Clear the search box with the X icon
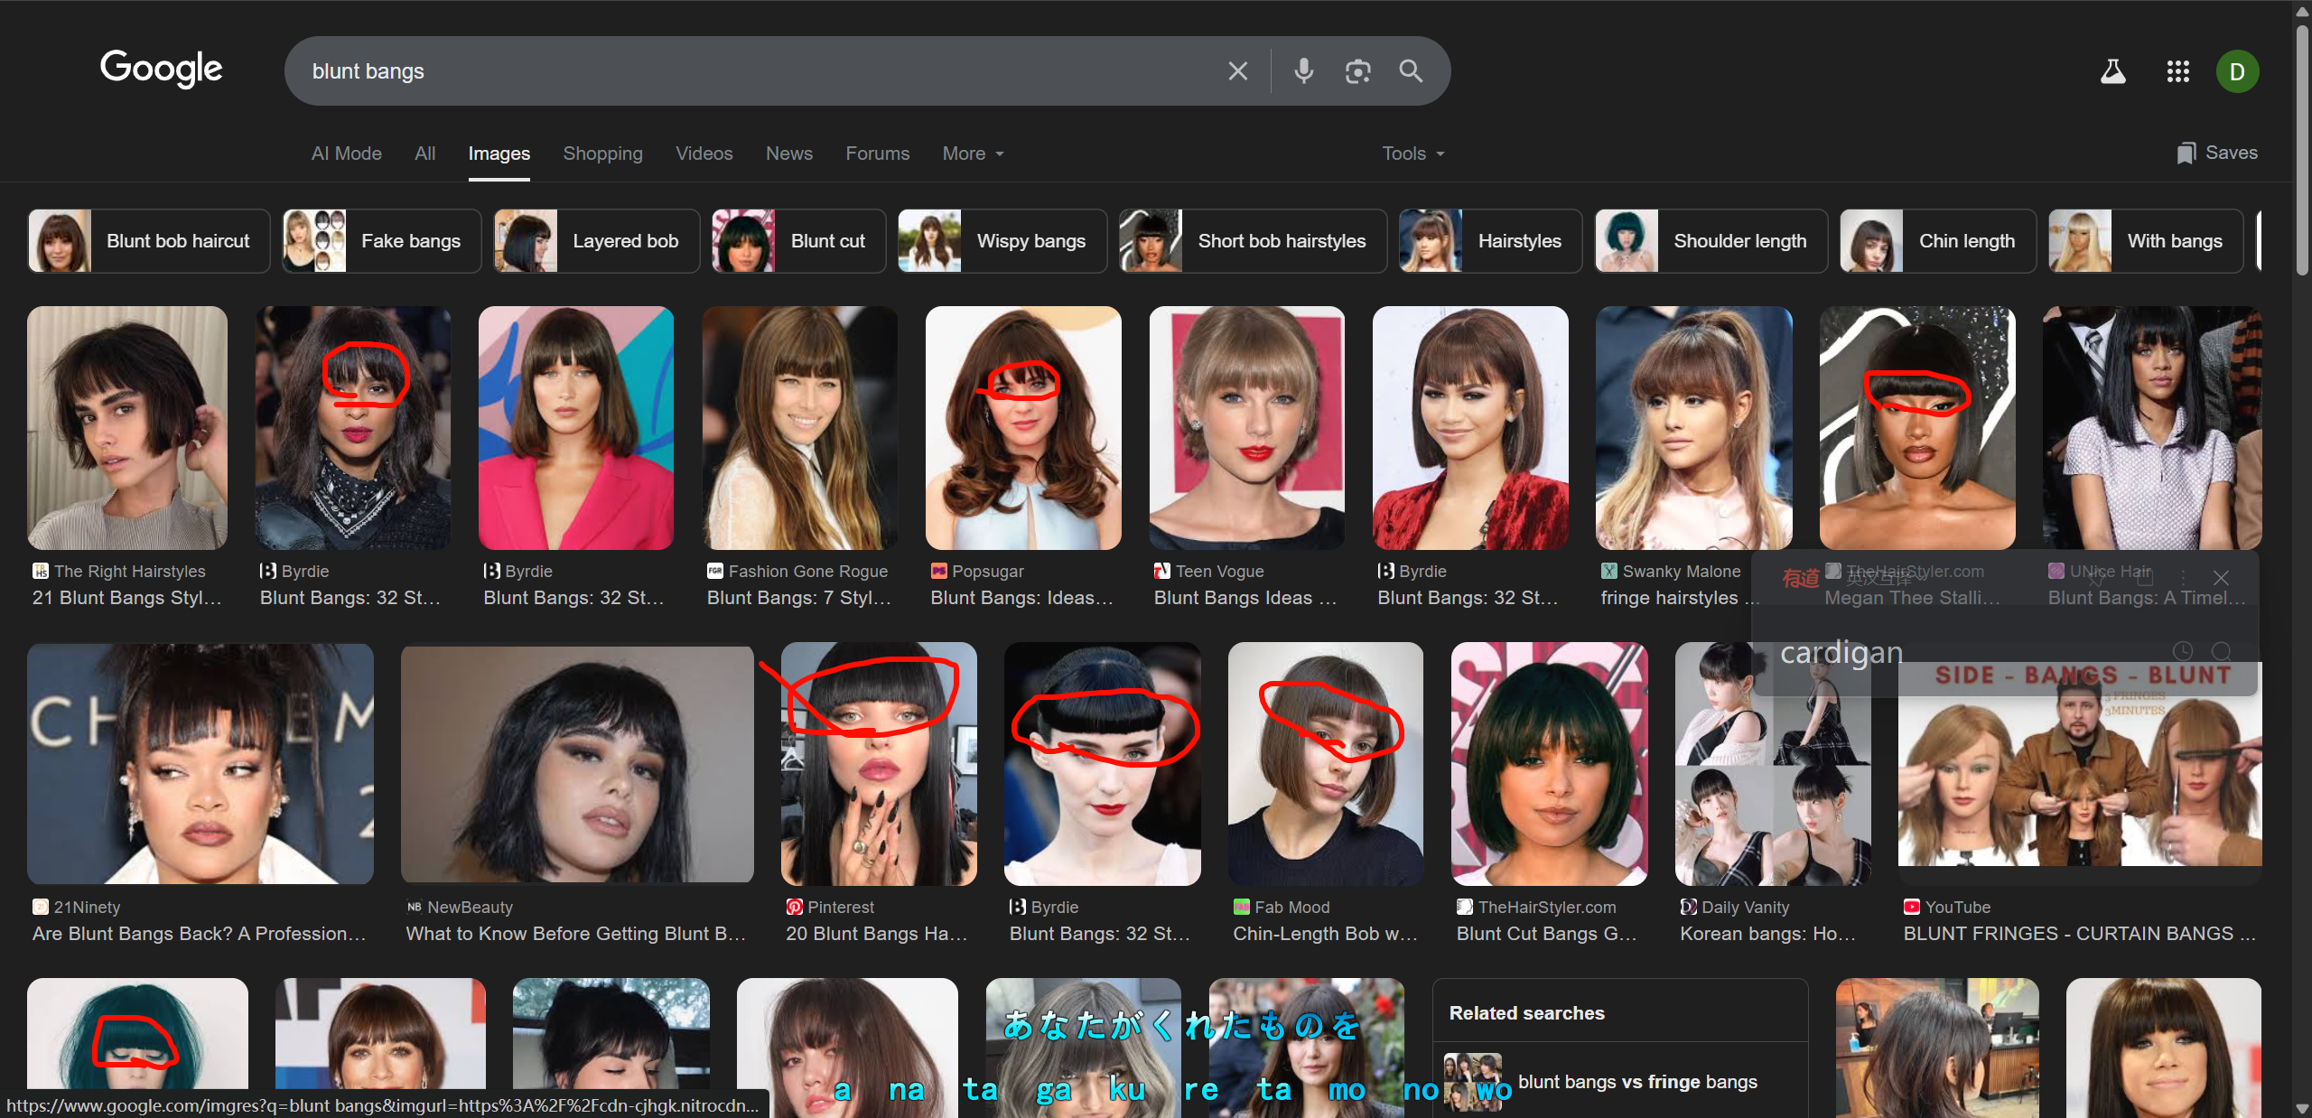 [1237, 71]
